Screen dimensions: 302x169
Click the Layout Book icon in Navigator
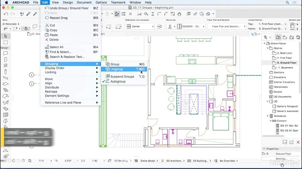[292, 37]
